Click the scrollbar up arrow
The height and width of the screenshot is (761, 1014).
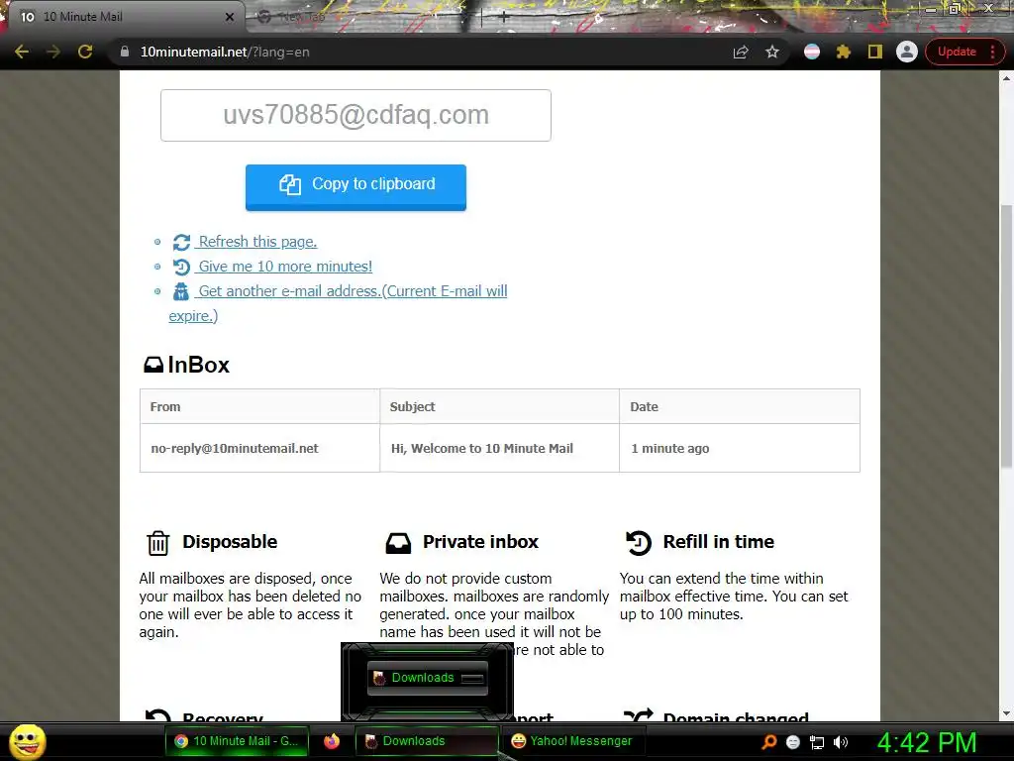tap(1006, 78)
